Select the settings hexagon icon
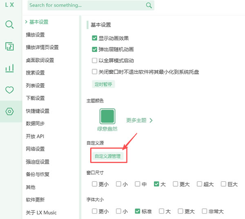The height and width of the screenshot is (219, 245). (9, 111)
